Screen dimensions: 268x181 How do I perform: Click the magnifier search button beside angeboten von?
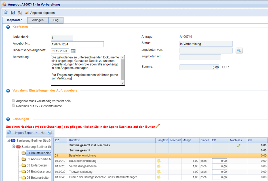tap(239, 50)
